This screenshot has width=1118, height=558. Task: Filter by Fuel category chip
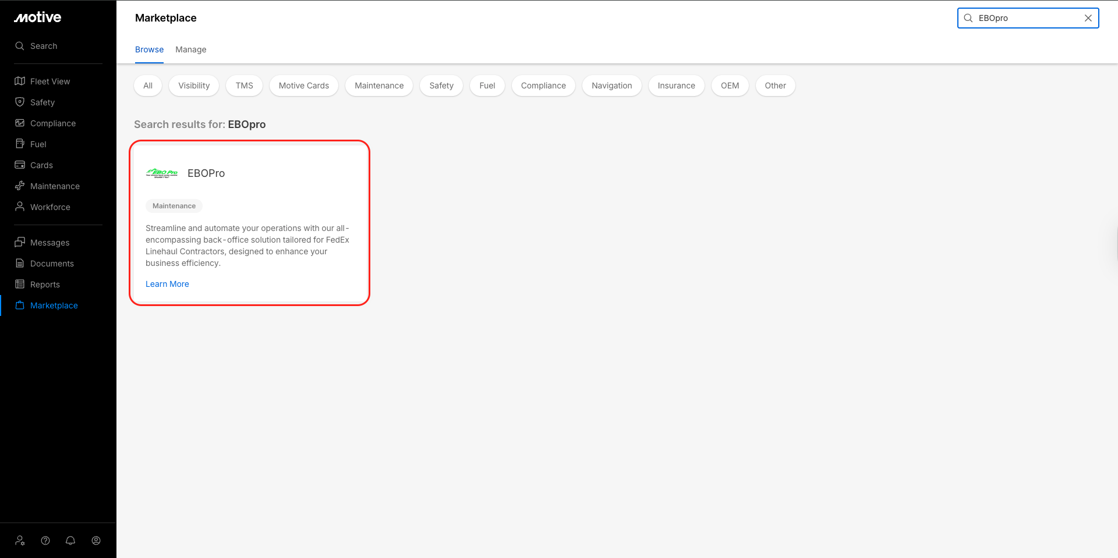click(487, 86)
